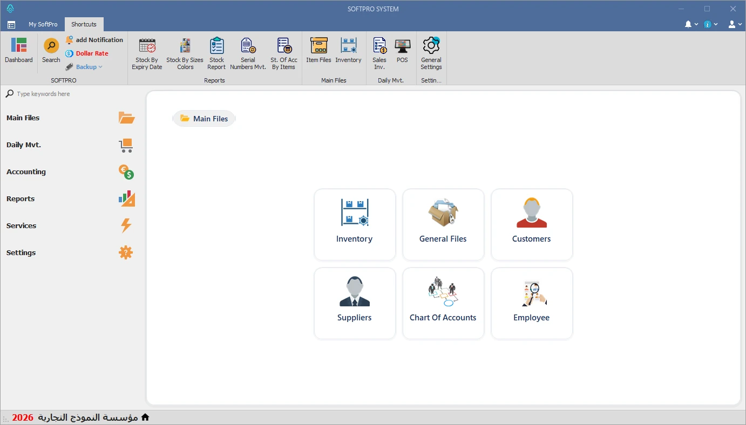
Task: Open the Employee tile
Action: [532, 303]
